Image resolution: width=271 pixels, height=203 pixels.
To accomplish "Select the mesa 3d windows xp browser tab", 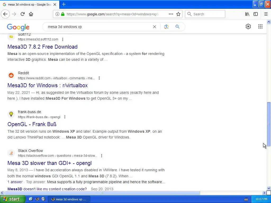I will click(30, 4).
